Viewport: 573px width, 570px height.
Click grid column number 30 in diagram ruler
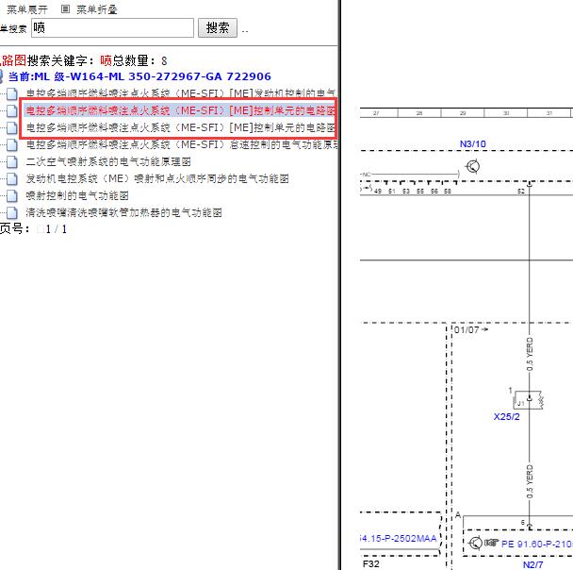click(x=506, y=113)
